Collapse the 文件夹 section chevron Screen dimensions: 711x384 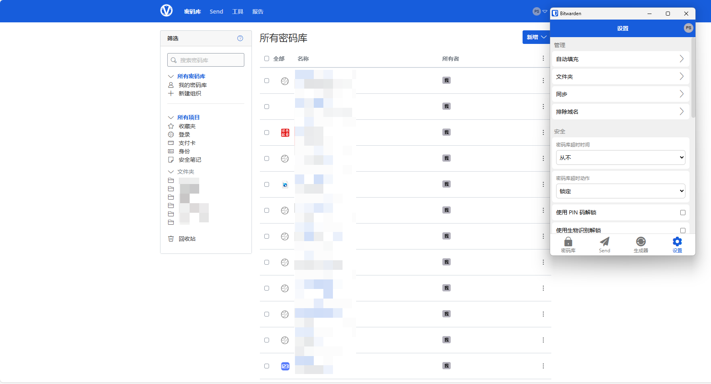coord(171,172)
